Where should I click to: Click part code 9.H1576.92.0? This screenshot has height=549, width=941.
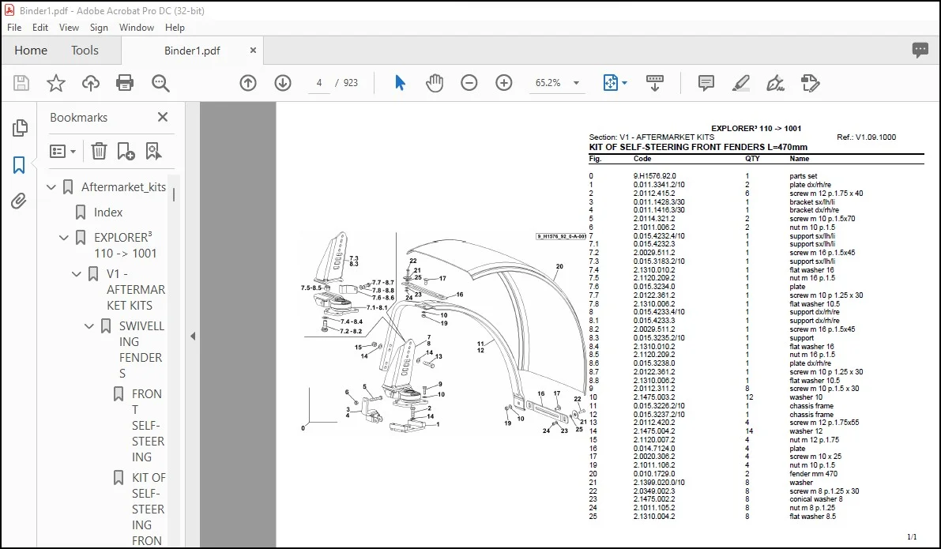654,176
